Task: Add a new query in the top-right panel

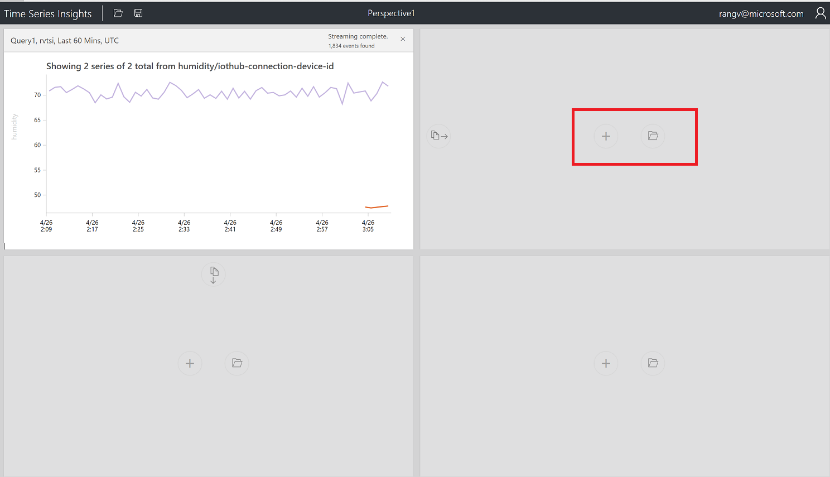Action: [606, 136]
